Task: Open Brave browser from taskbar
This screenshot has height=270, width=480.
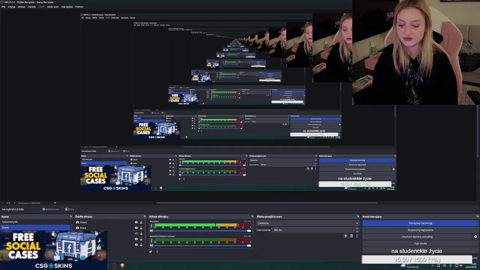Action: [122, 265]
